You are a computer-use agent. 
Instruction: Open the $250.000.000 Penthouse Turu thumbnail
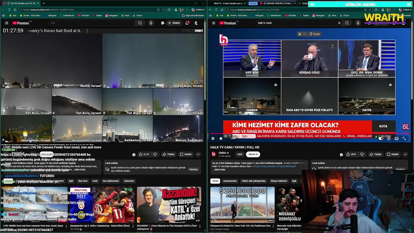(242, 205)
